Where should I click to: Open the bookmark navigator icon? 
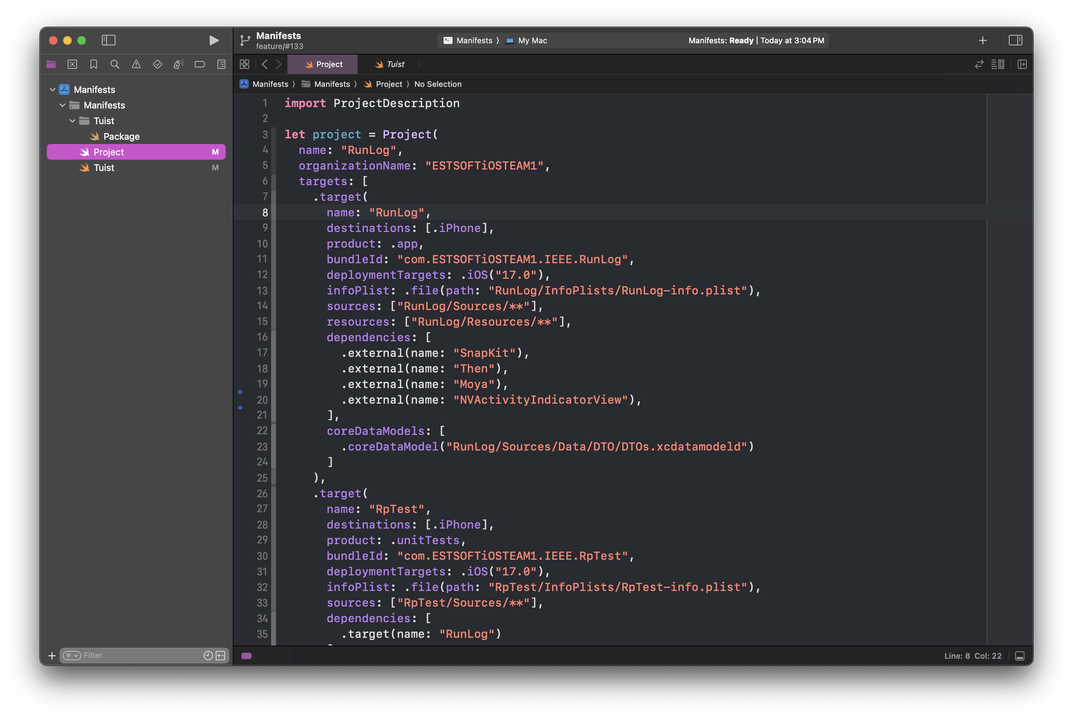coord(93,64)
